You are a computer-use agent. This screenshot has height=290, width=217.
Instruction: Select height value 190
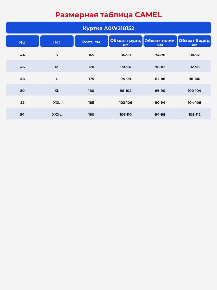(x=91, y=114)
